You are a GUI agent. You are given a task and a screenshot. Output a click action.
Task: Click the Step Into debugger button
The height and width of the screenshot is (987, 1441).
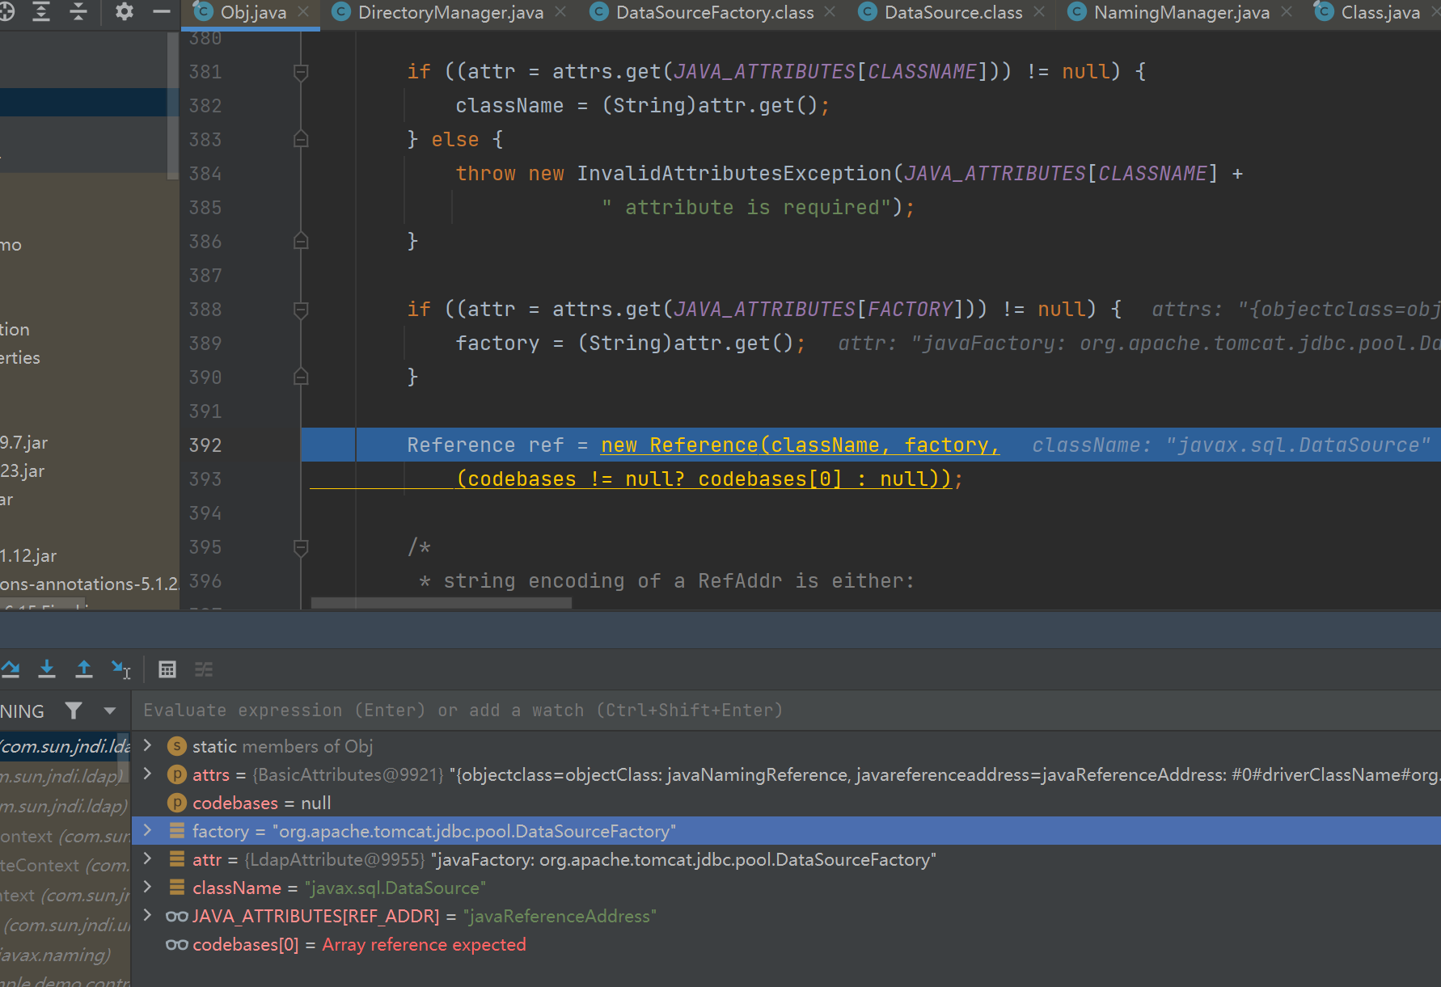(47, 669)
